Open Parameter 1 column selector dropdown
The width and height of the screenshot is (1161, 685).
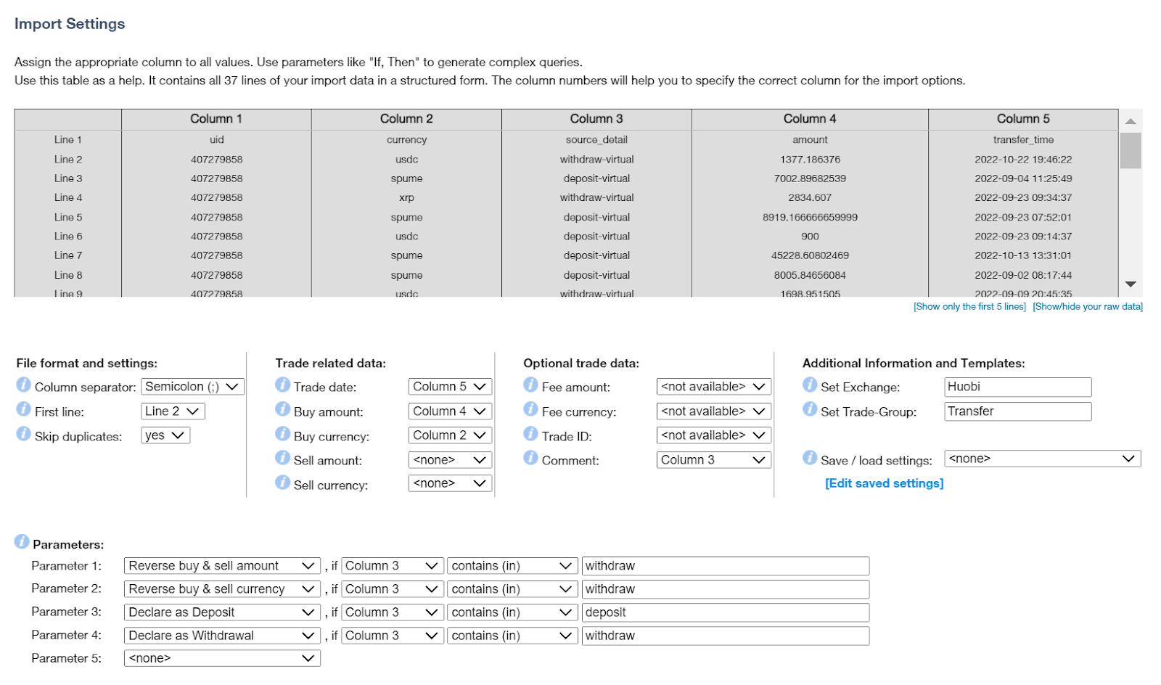click(393, 566)
